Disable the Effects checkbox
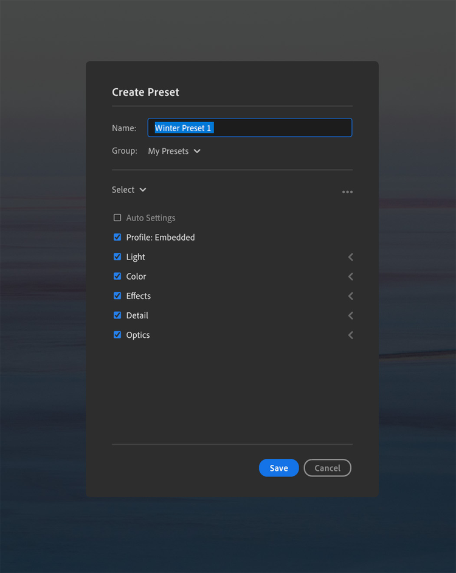 click(117, 295)
